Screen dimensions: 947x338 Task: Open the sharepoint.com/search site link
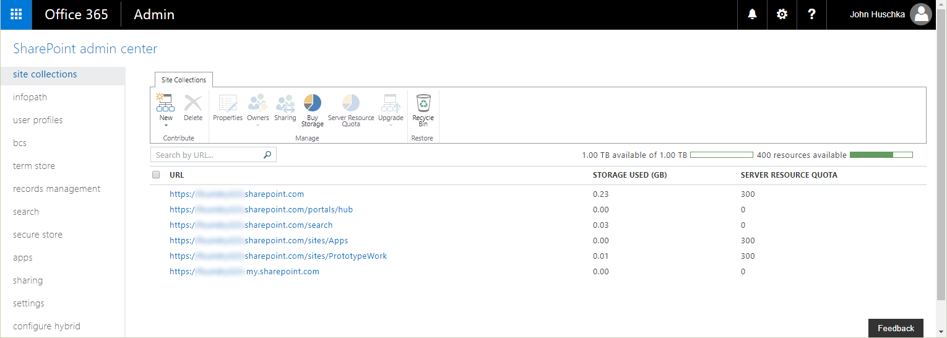251,225
